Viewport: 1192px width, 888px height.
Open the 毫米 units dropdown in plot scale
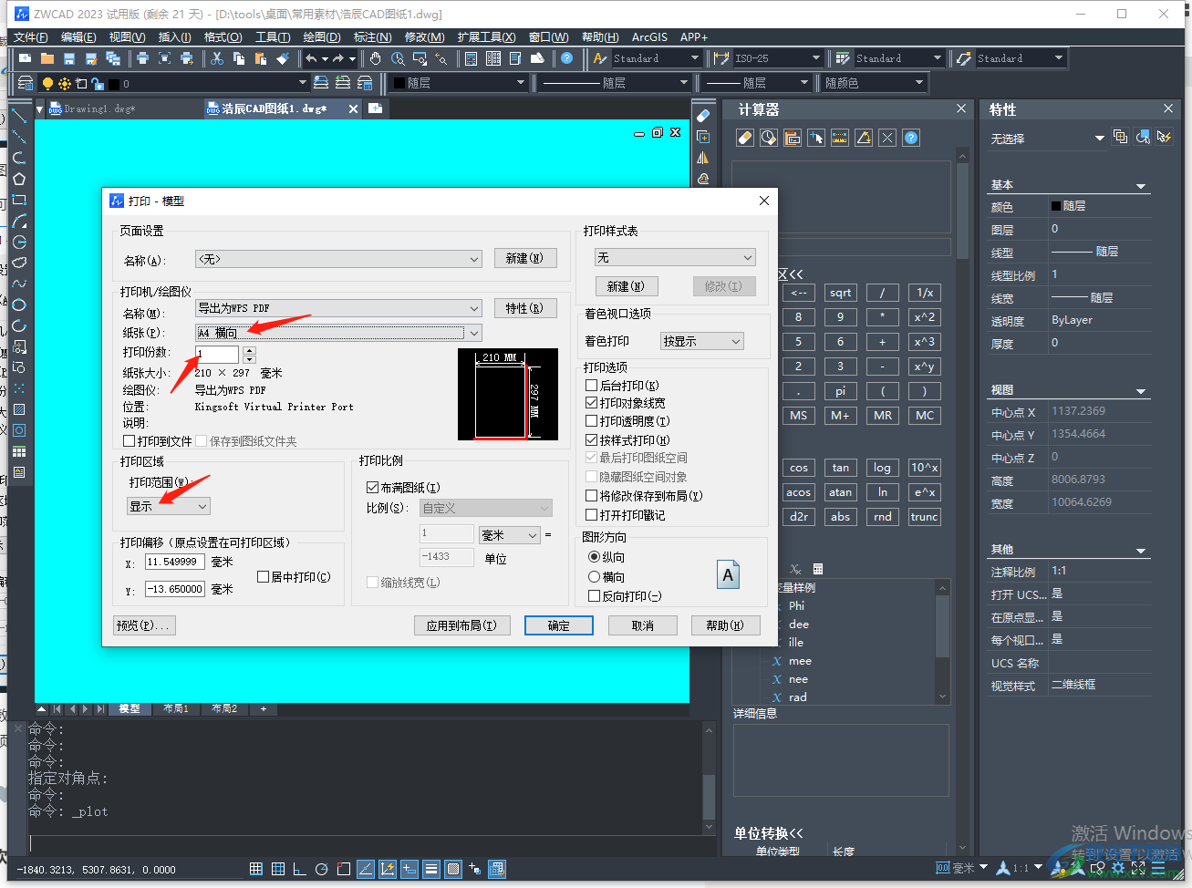click(510, 535)
